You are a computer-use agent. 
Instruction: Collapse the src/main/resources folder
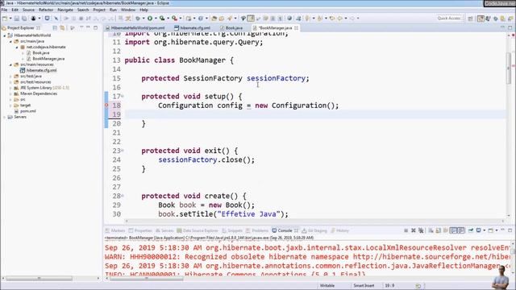coord(10,64)
